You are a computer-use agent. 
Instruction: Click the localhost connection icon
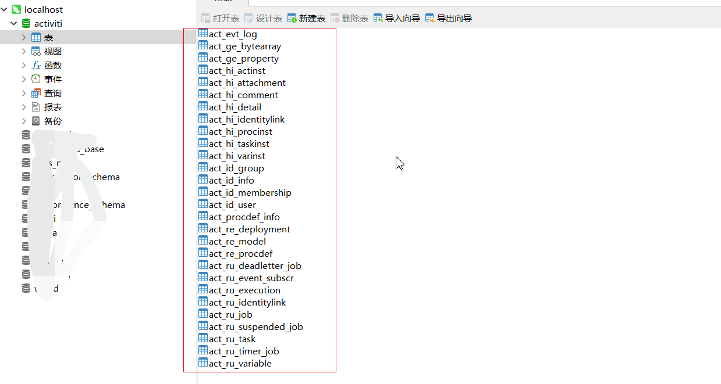pyautogui.click(x=16, y=9)
